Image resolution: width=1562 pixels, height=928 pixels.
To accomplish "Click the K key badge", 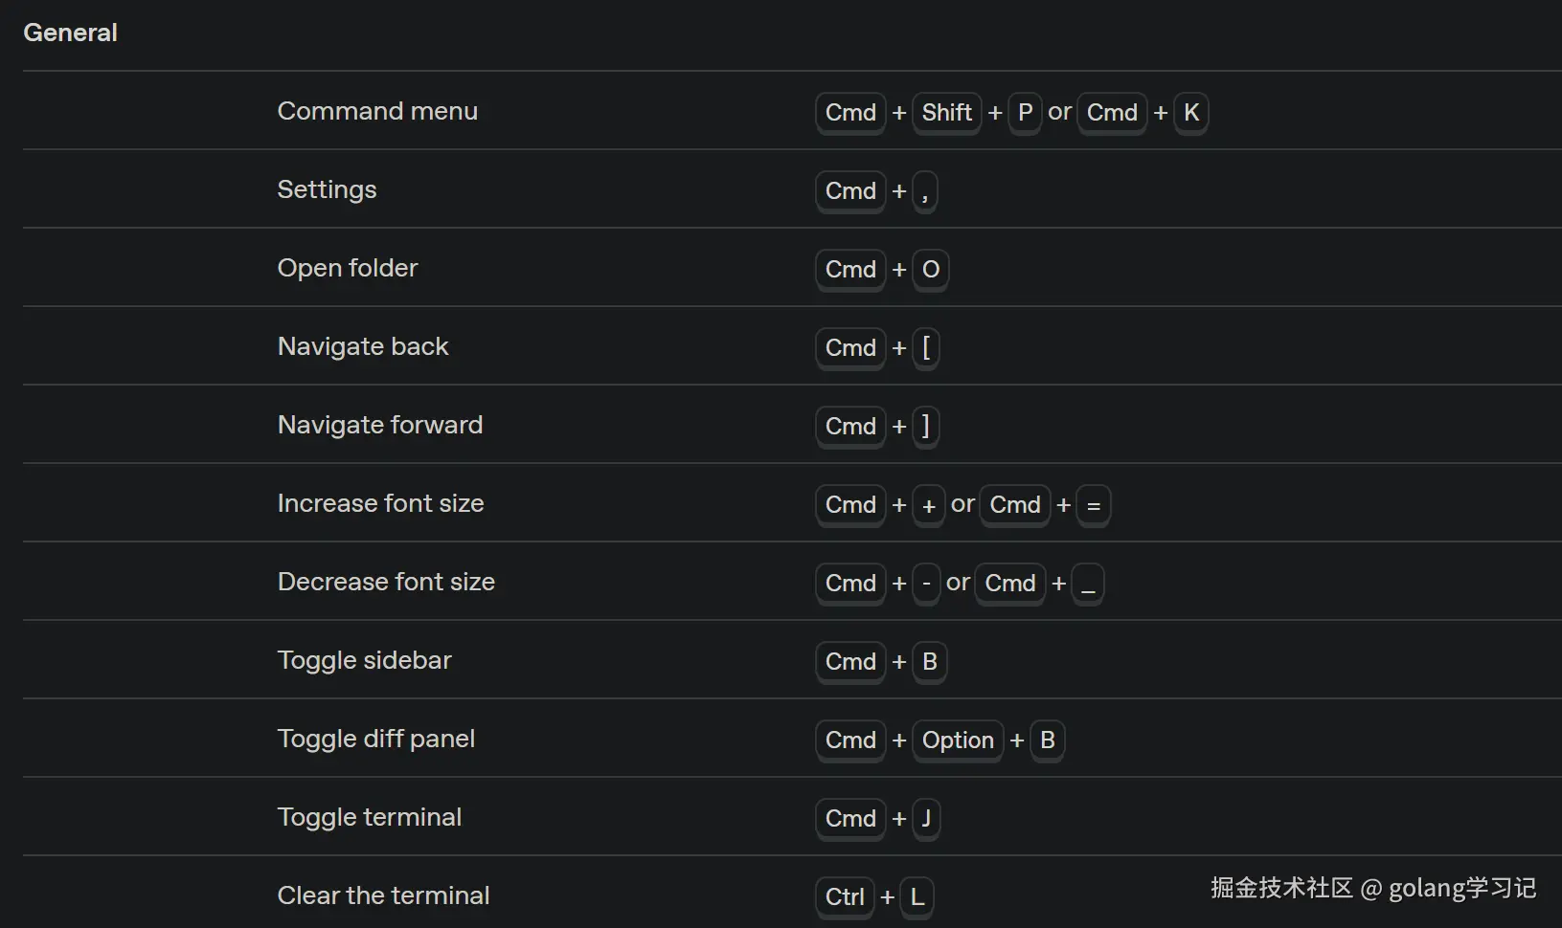I will tap(1190, 113).
